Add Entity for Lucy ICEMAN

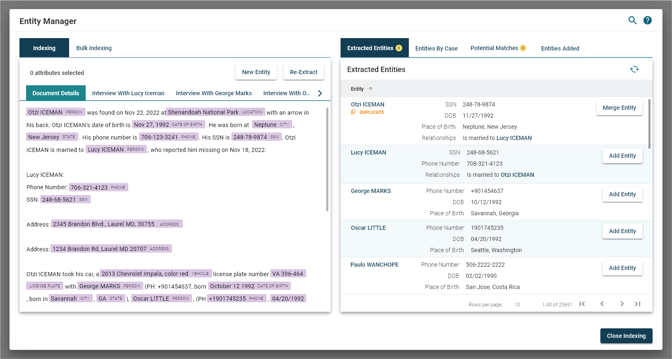click(622, 156)
